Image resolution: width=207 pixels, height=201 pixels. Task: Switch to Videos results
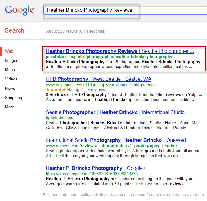[11, 79]
